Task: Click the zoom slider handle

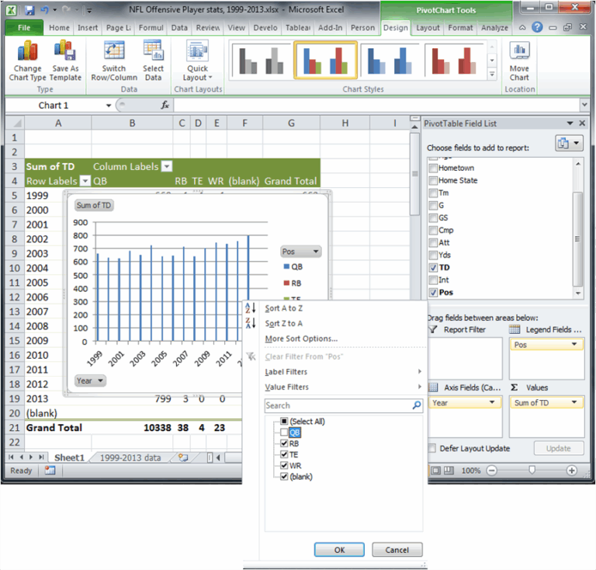Action: pyautogui.click(x=532, y=471)
